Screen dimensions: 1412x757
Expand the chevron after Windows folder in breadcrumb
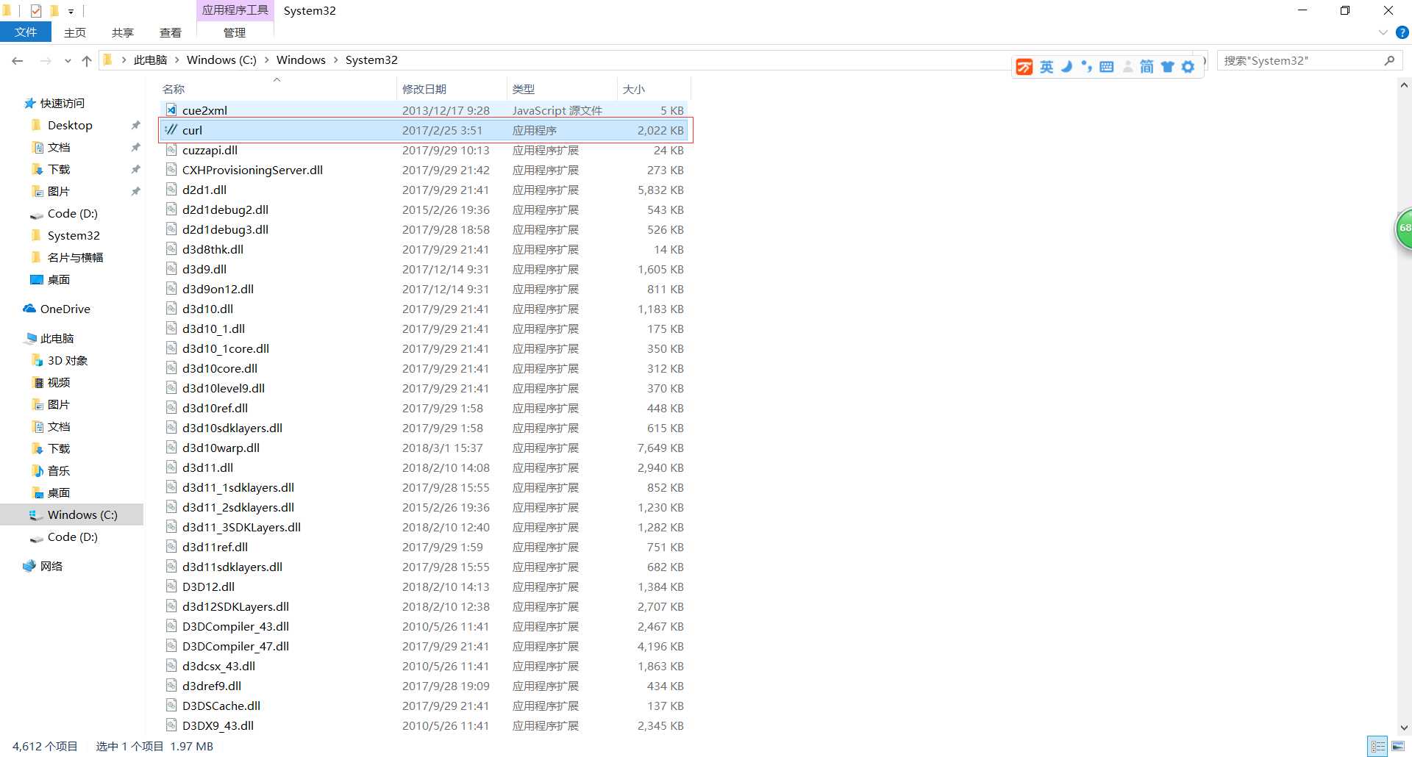pos(335,60)
